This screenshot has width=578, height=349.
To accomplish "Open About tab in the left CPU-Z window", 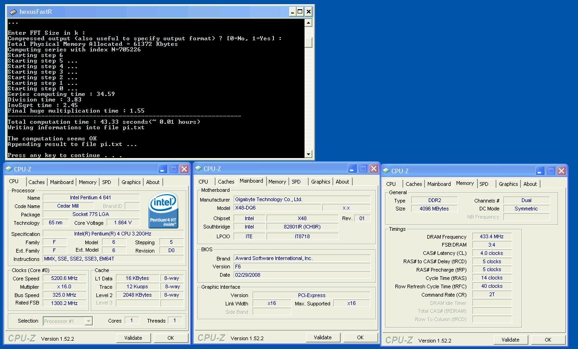I will click(x=153, y=182).
